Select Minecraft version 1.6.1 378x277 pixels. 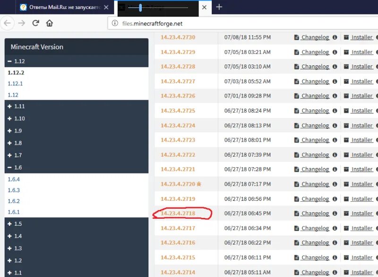[14, 212]
